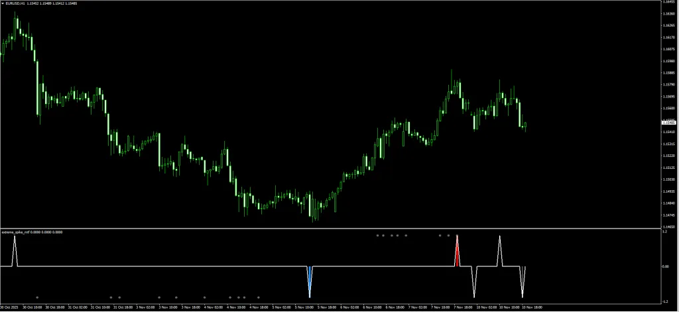Click the 1.15030 price scale label
Screen dimensions: 679x312
coord(668,179)
